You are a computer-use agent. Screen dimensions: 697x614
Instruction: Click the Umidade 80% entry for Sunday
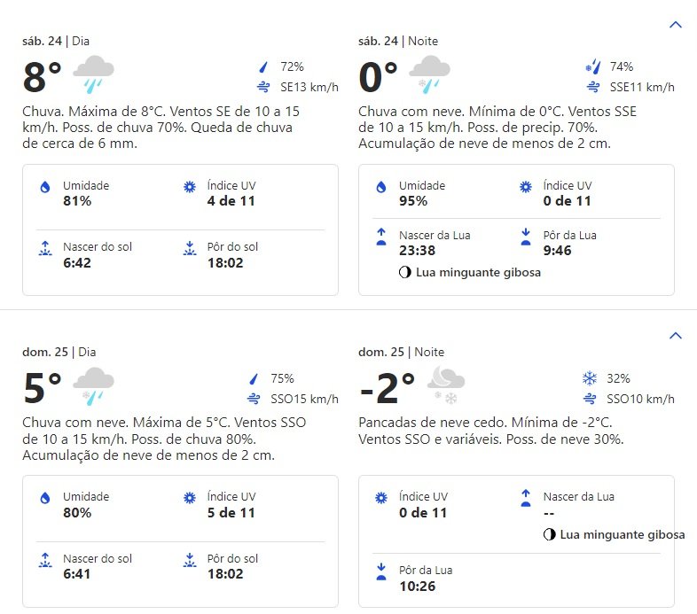[x=74, y=505]
